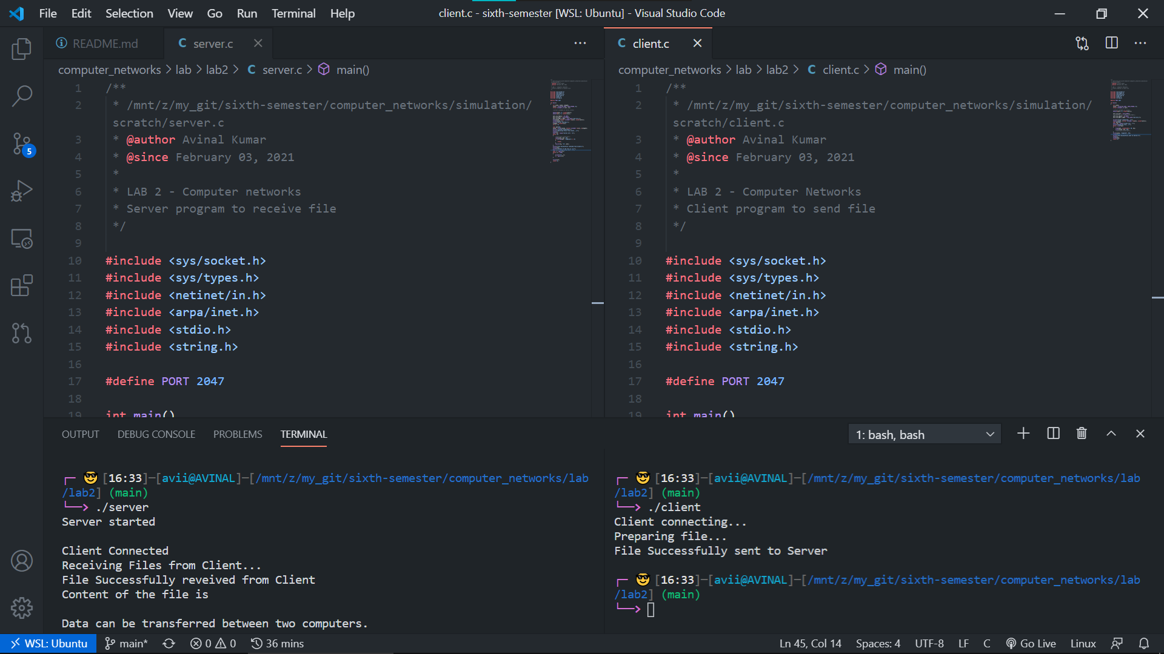Open the Run and Debug view
This screenshot has height=654, width=1164.
22,191
